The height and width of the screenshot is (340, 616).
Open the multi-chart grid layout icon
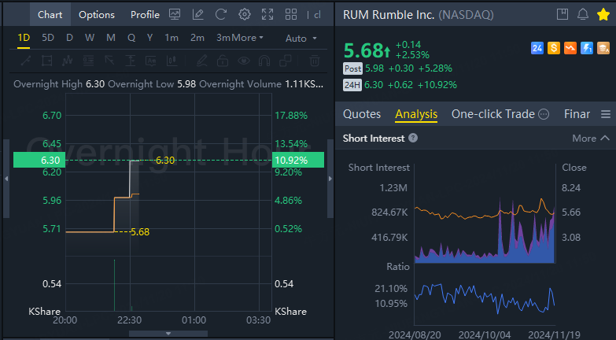[x=291, y=14]
